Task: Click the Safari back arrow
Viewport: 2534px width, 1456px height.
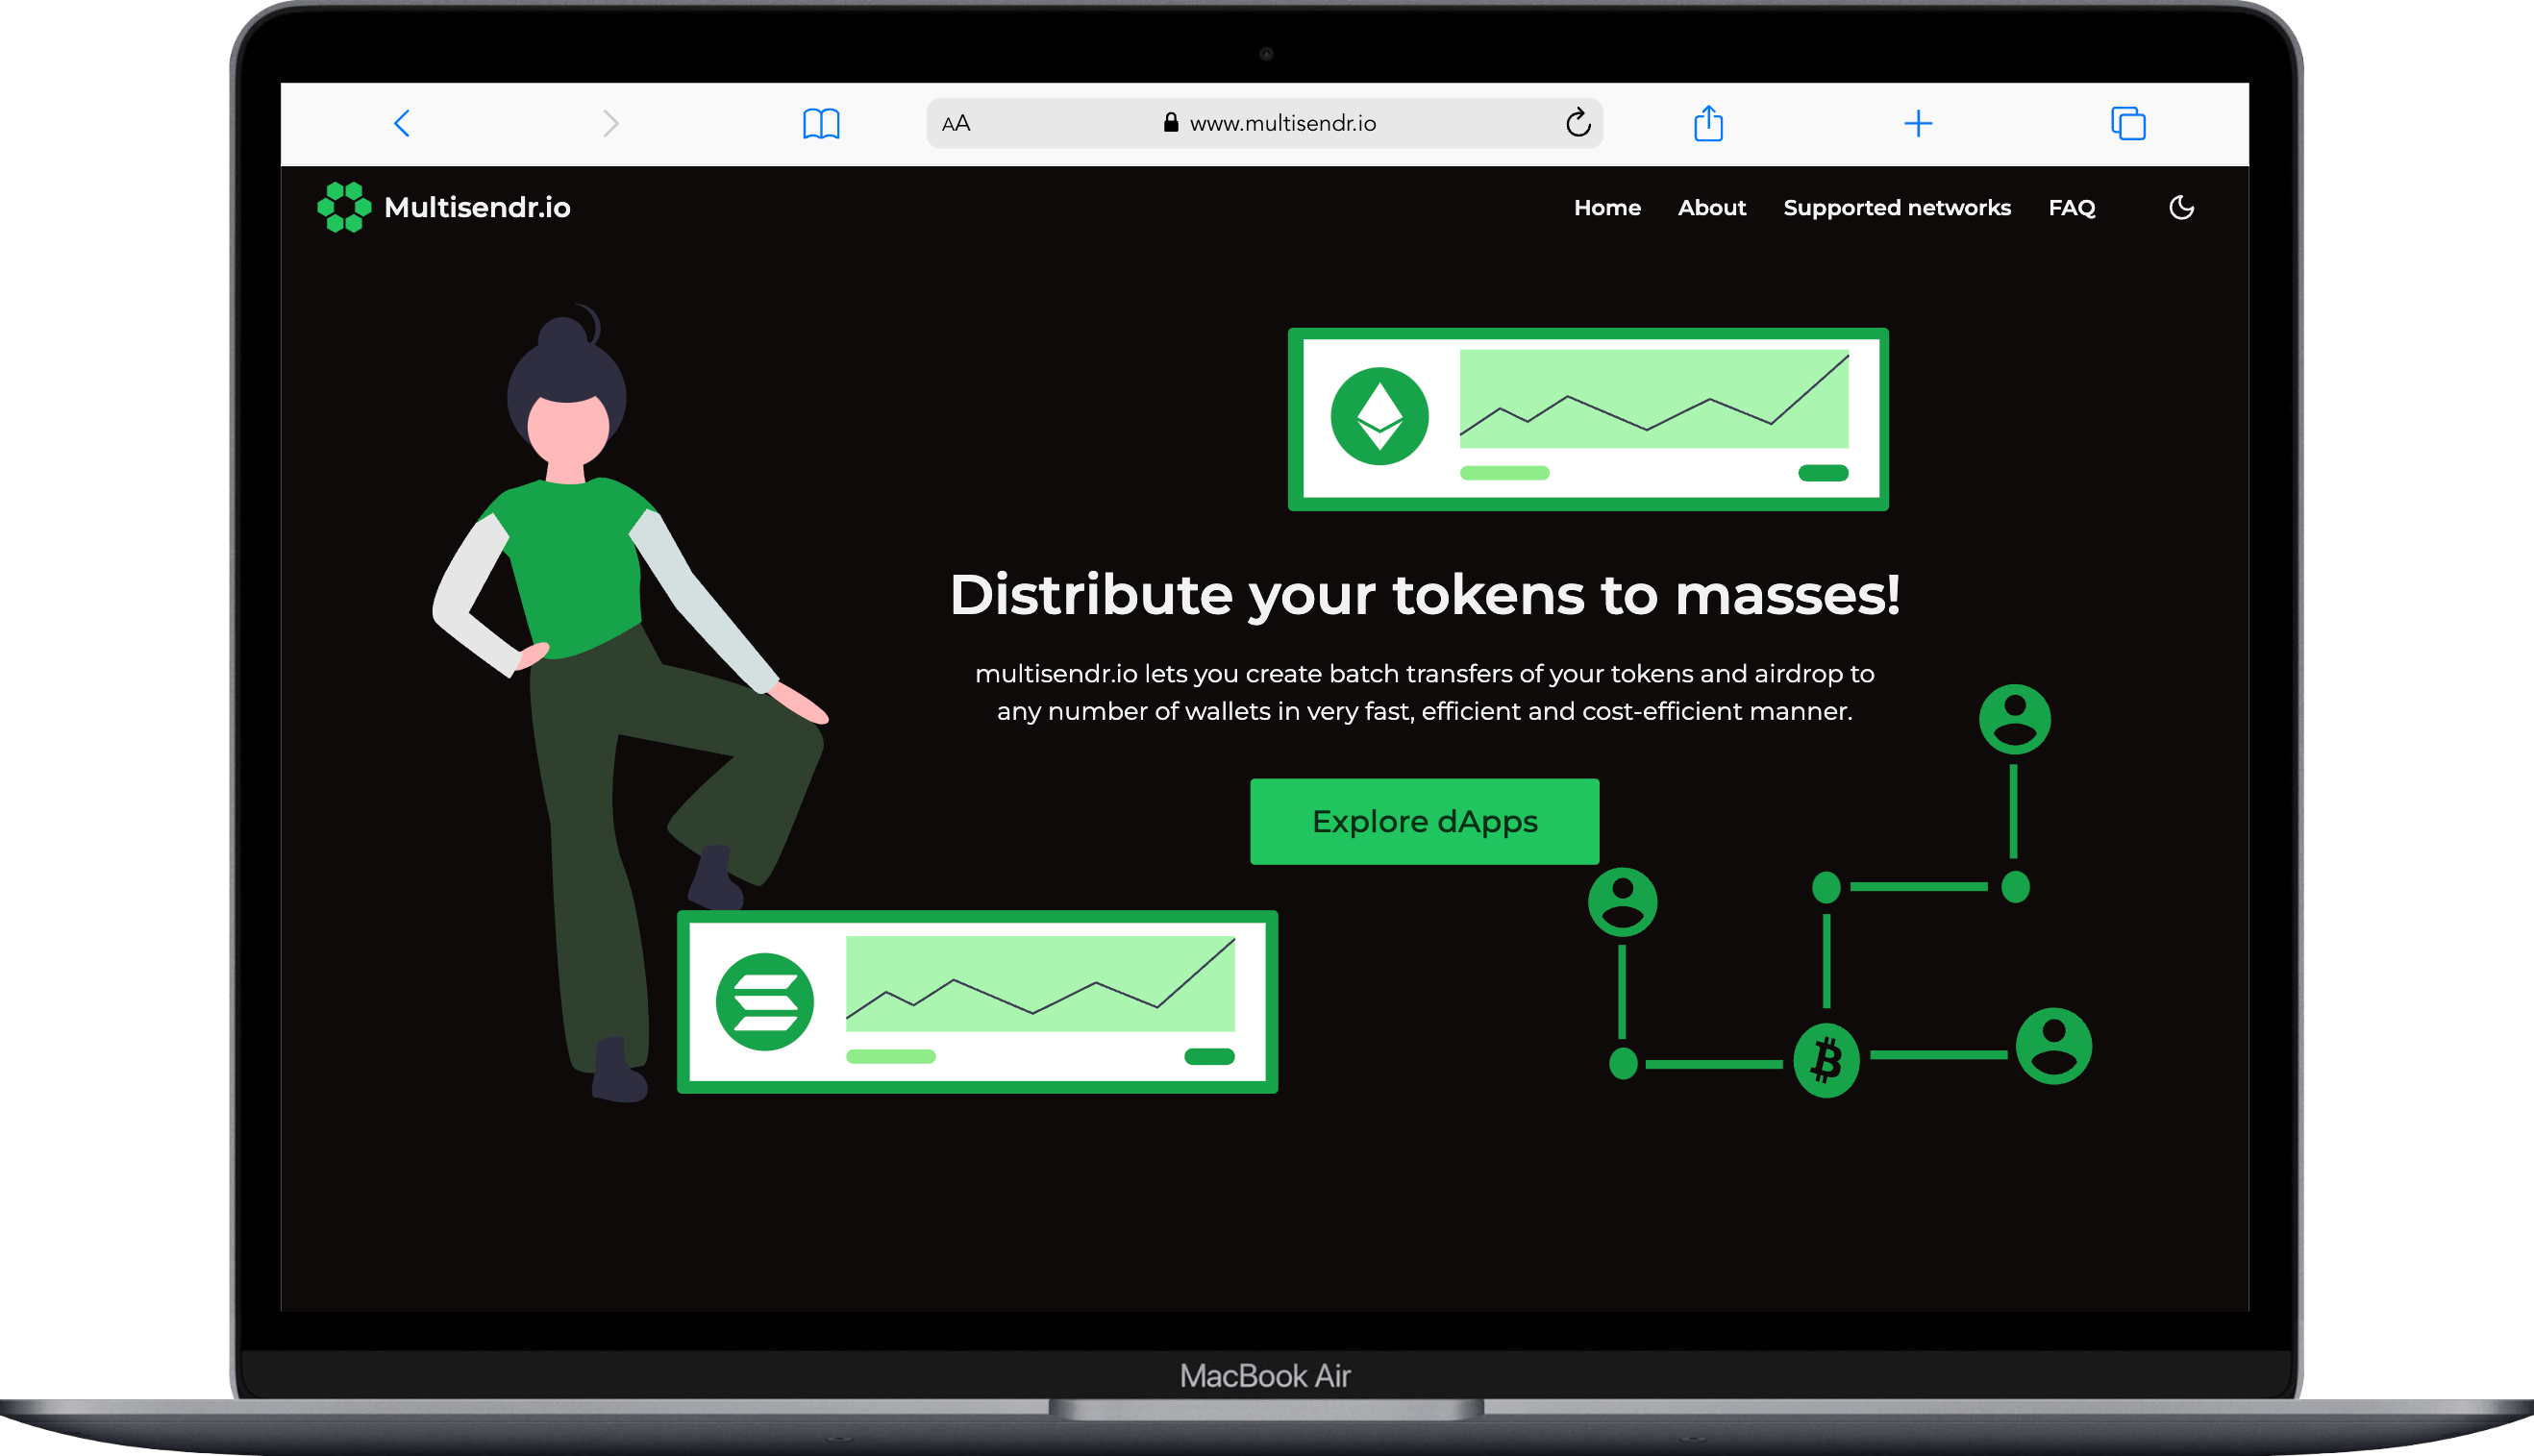Action: click(x=402, y=123)
